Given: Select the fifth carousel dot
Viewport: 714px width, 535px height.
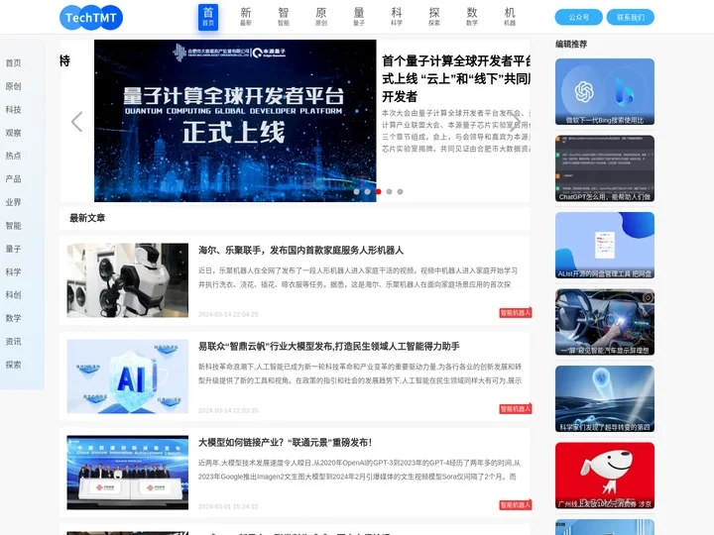Looking at the screenshot, I should (x=401, y=191).
